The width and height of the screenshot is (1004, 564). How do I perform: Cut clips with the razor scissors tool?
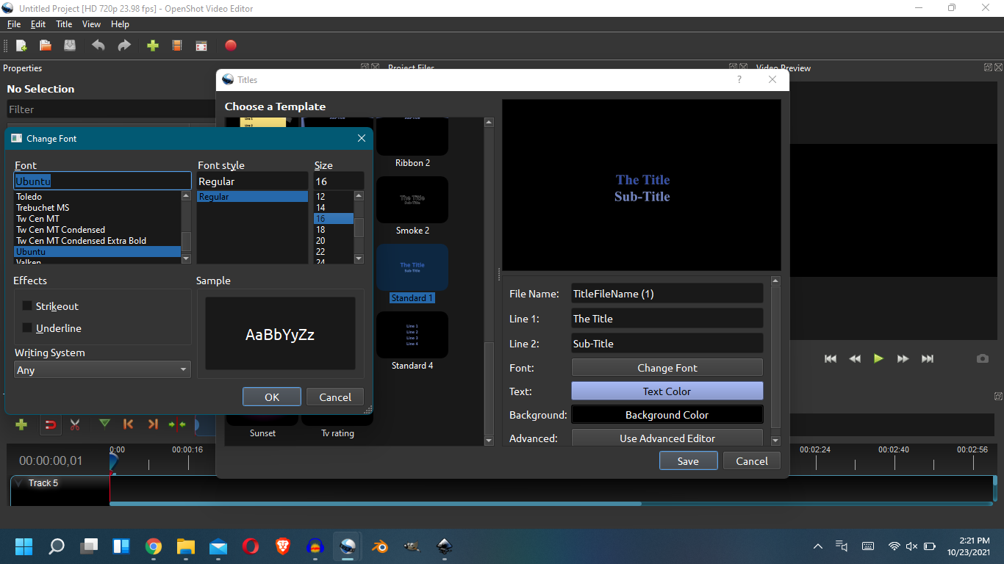[x=74, y=424]
